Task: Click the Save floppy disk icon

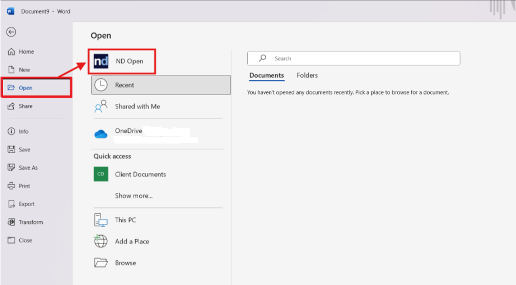Action: (x=11, y=150)
